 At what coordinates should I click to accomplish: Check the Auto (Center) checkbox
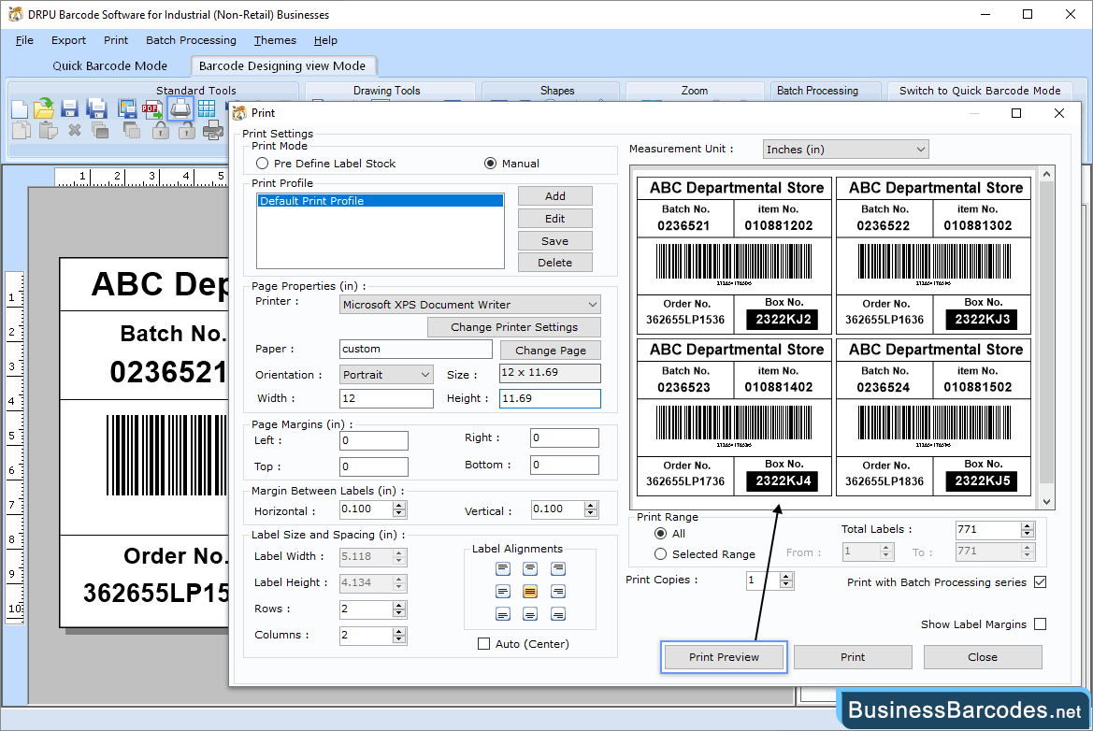pos(483,644)
